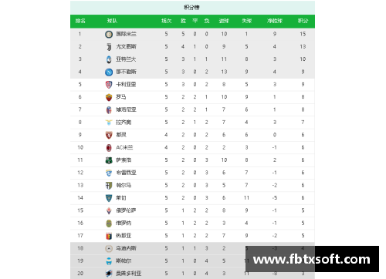
Task: Select the 积分榜 standings title tab
Action: [x=191, y=7]
